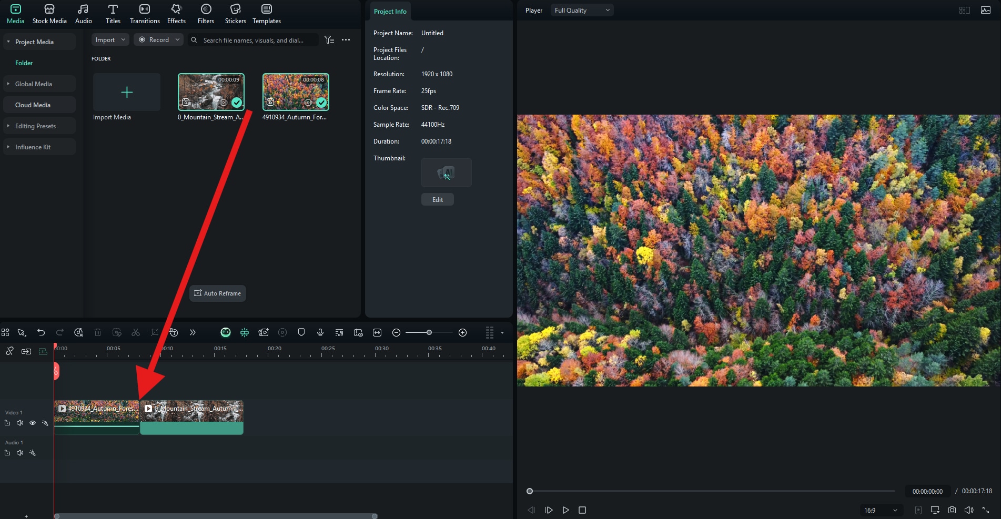Hide the Video 1 track with eye icon
This screenshot has height=519, width=1001.
point(33,423)
